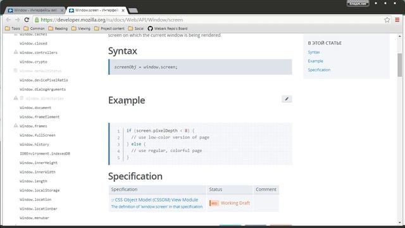Jump to Example in the article contents
This screenshot has width=405, height=228.
pos(315,61)
